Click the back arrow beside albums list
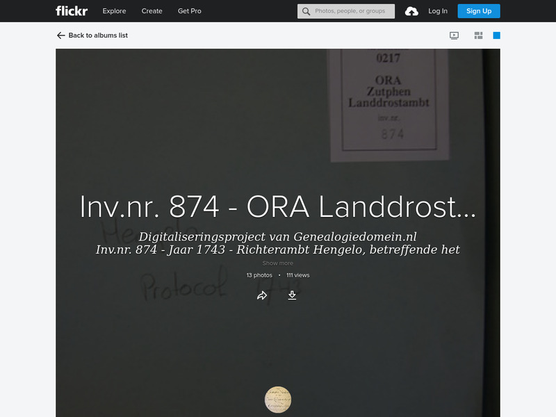The width and height of the screenshot is (556, 417). click(59, 34)
